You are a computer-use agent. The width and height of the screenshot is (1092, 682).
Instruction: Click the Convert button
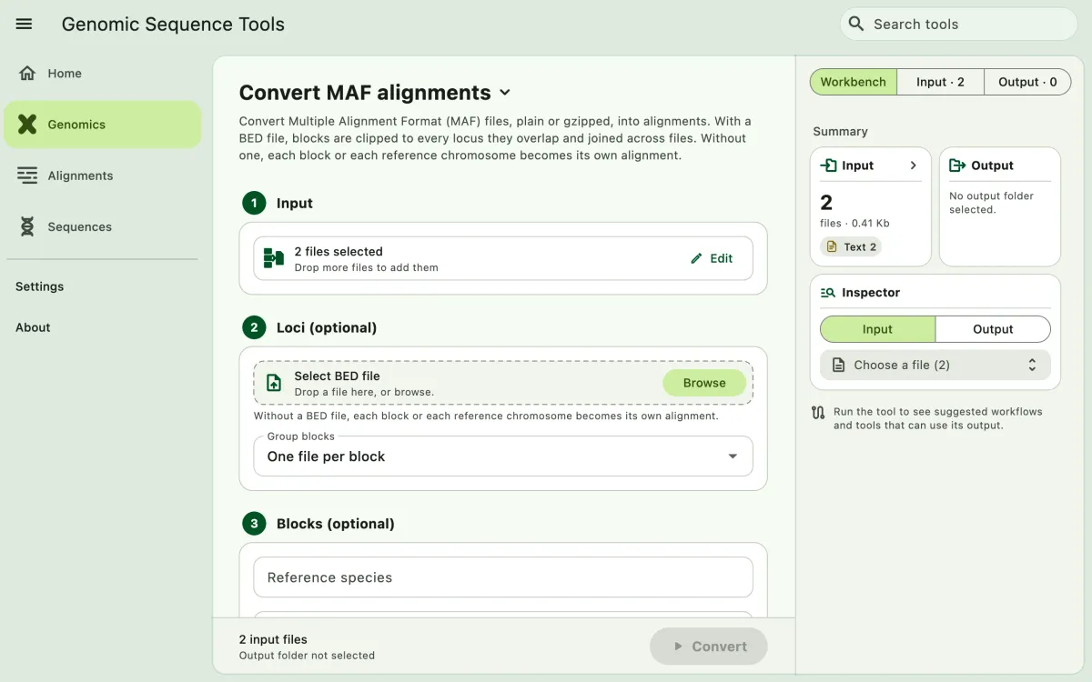[709, 647]
